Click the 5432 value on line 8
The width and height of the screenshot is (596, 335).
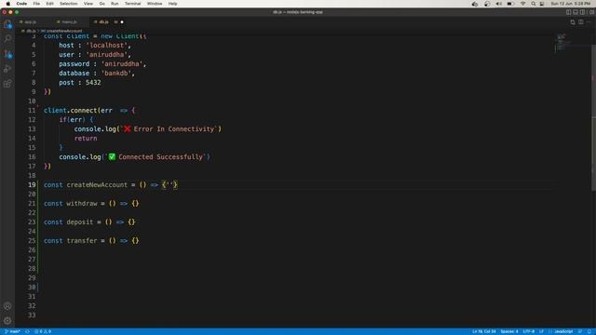pyautogui.click(x=93, y=83)
